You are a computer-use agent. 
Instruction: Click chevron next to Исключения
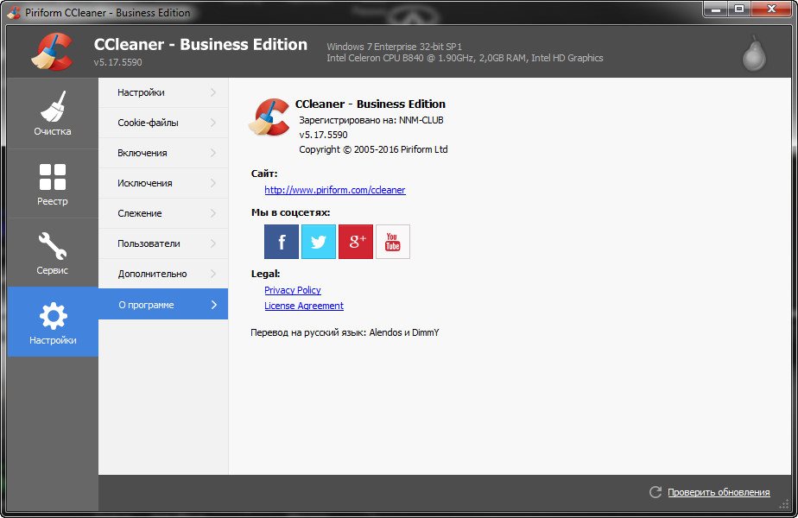pos(213,183)
